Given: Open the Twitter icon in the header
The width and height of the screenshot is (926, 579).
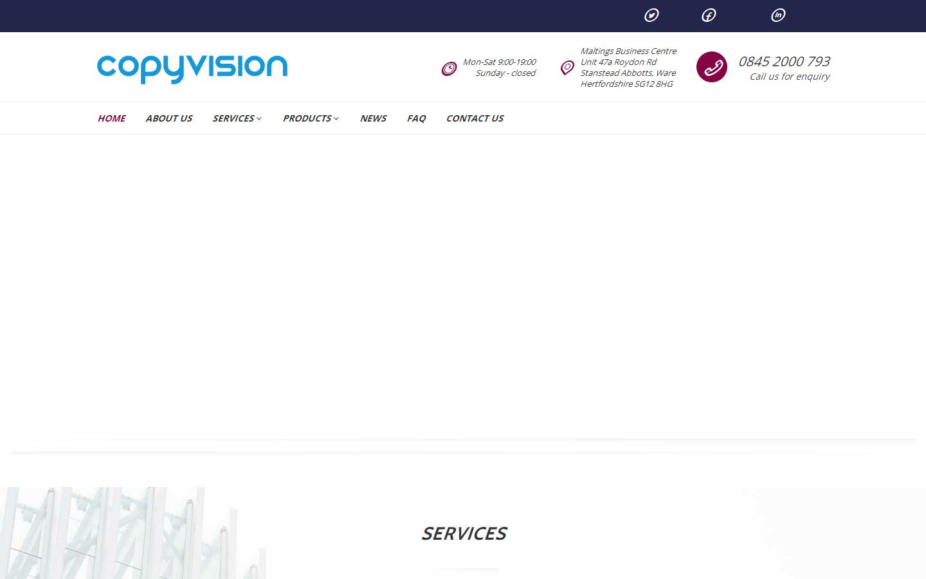Looking at the screenshot, I should (651, 15).
